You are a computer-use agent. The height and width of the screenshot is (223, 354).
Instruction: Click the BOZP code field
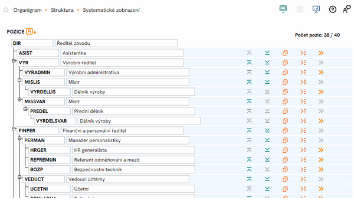pyautogui.click(x=49, y=169)
